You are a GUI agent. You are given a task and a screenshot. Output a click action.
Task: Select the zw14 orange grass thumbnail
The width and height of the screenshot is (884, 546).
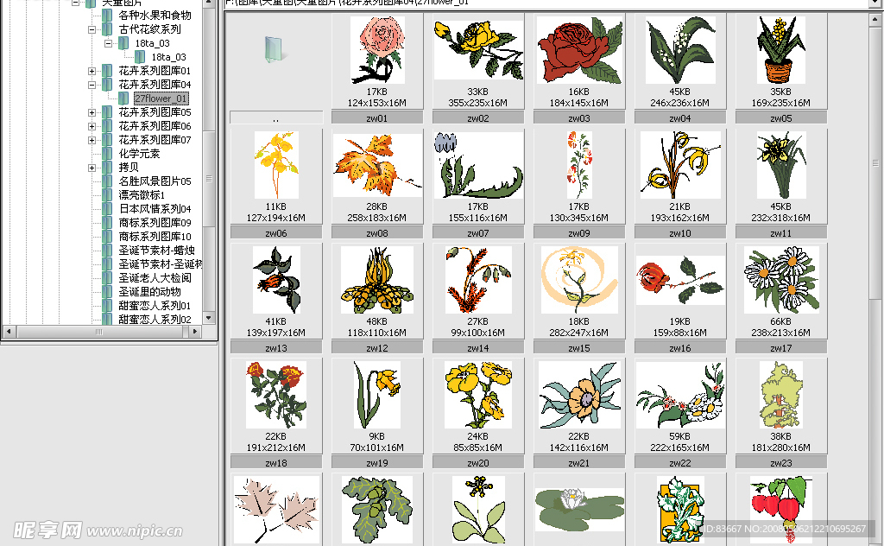tap(478, 280)
